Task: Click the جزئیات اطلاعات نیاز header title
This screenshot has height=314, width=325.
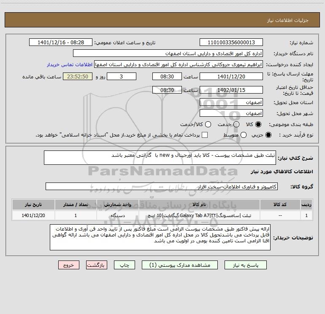Action: [288, 20]
